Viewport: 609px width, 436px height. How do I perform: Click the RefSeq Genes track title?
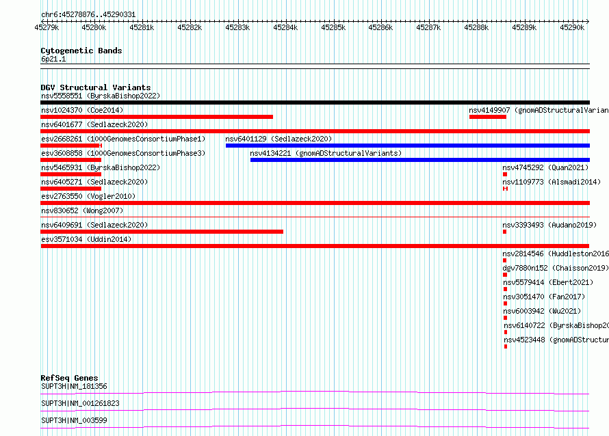pyautogui.click(x=69, y=378)
